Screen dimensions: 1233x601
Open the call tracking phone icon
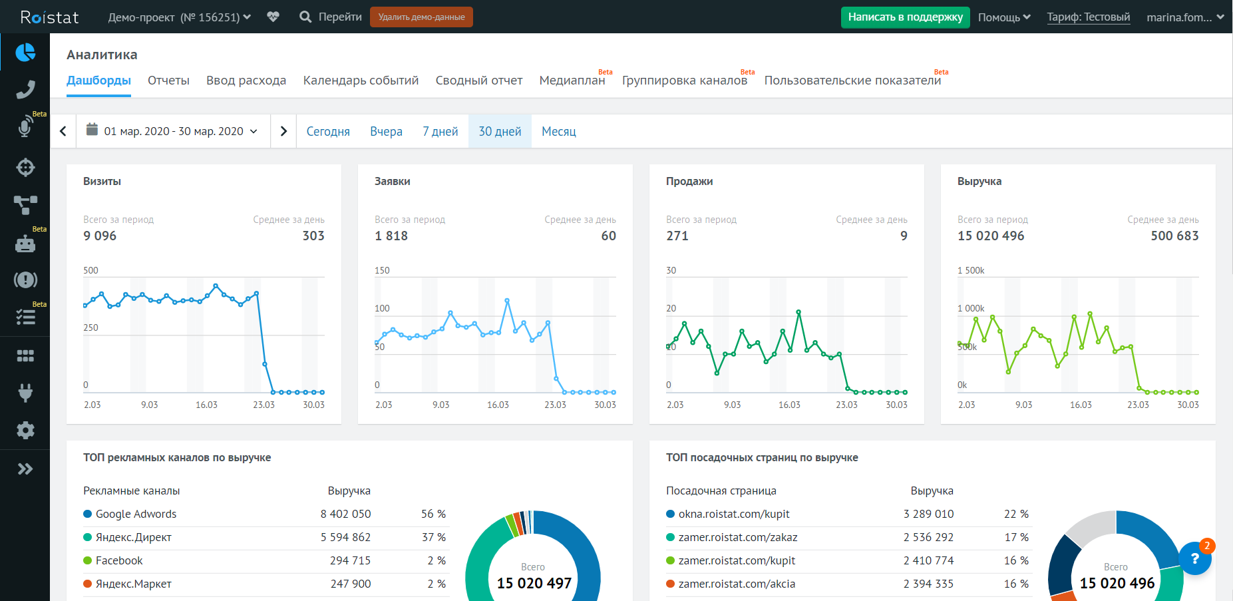point(25,89)
